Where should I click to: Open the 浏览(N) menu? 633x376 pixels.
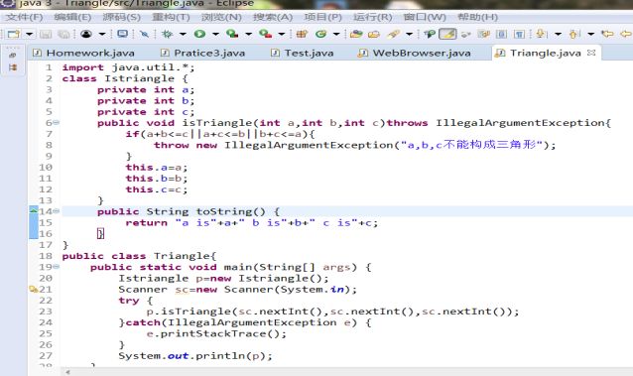pos(221,17)
